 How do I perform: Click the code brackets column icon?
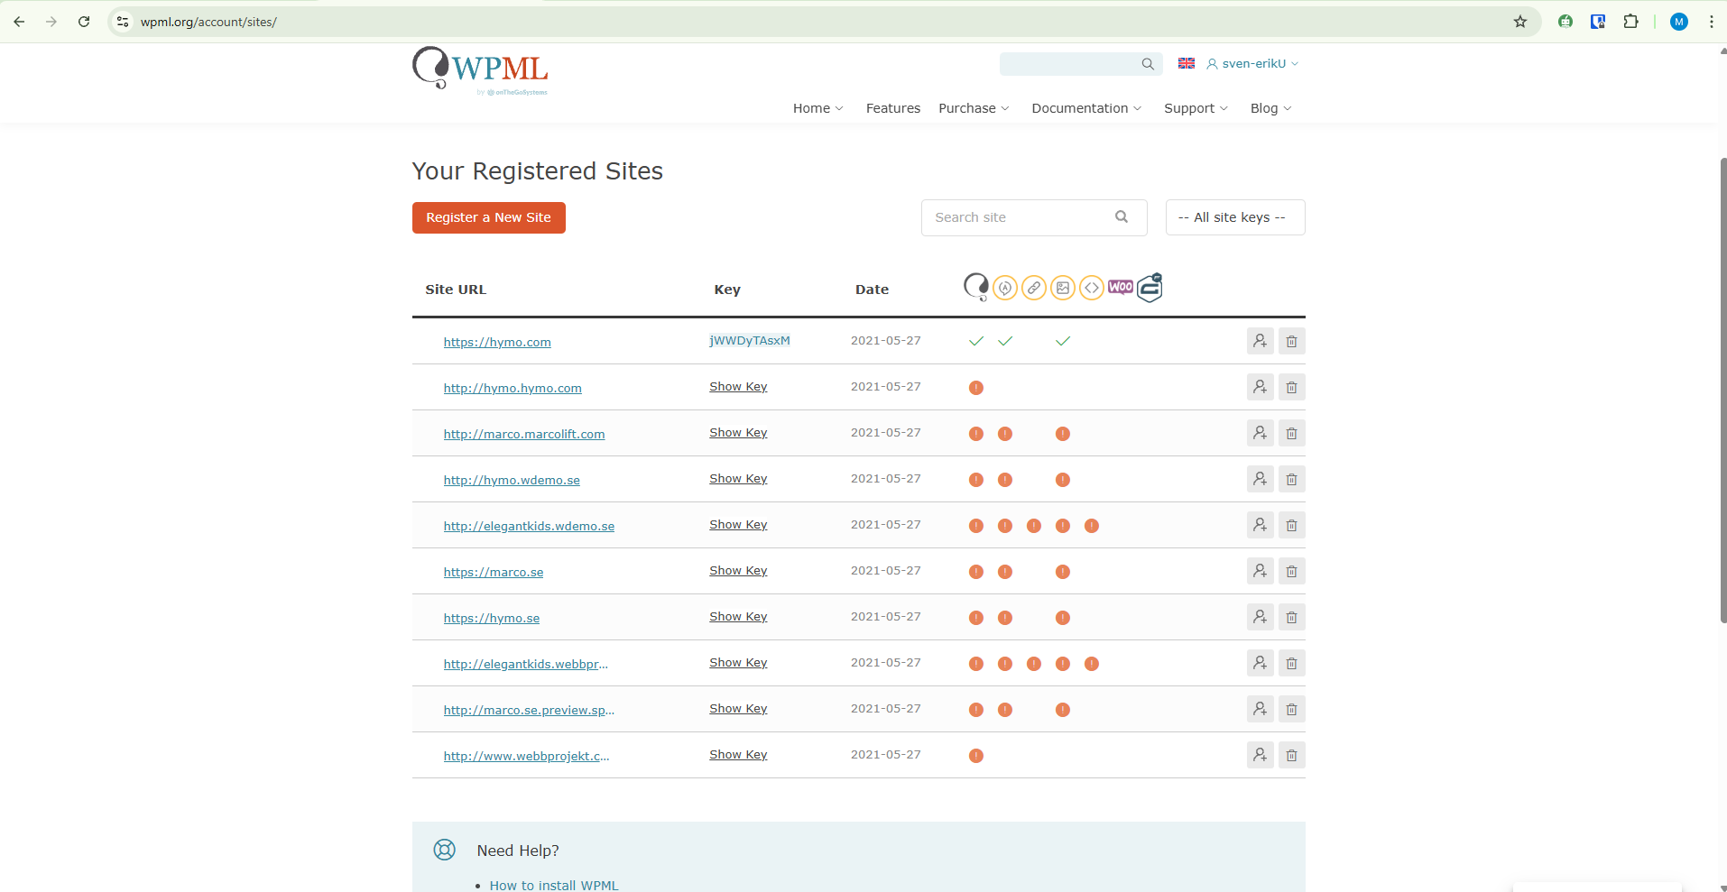(x=1092, y=288)
